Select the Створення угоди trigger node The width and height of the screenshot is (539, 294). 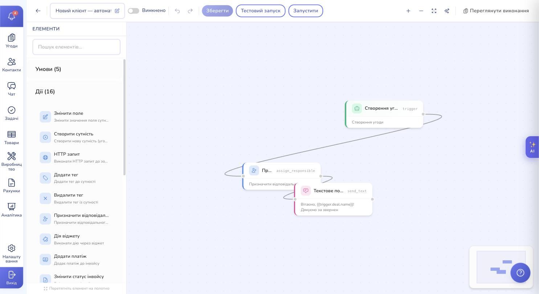[384, 114]
